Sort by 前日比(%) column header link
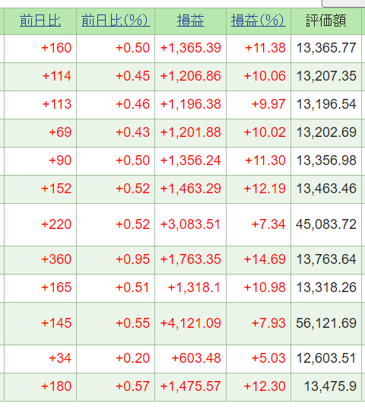Image resolution: width=365 pixels, height=413 pixels. (x=116, y=21)
